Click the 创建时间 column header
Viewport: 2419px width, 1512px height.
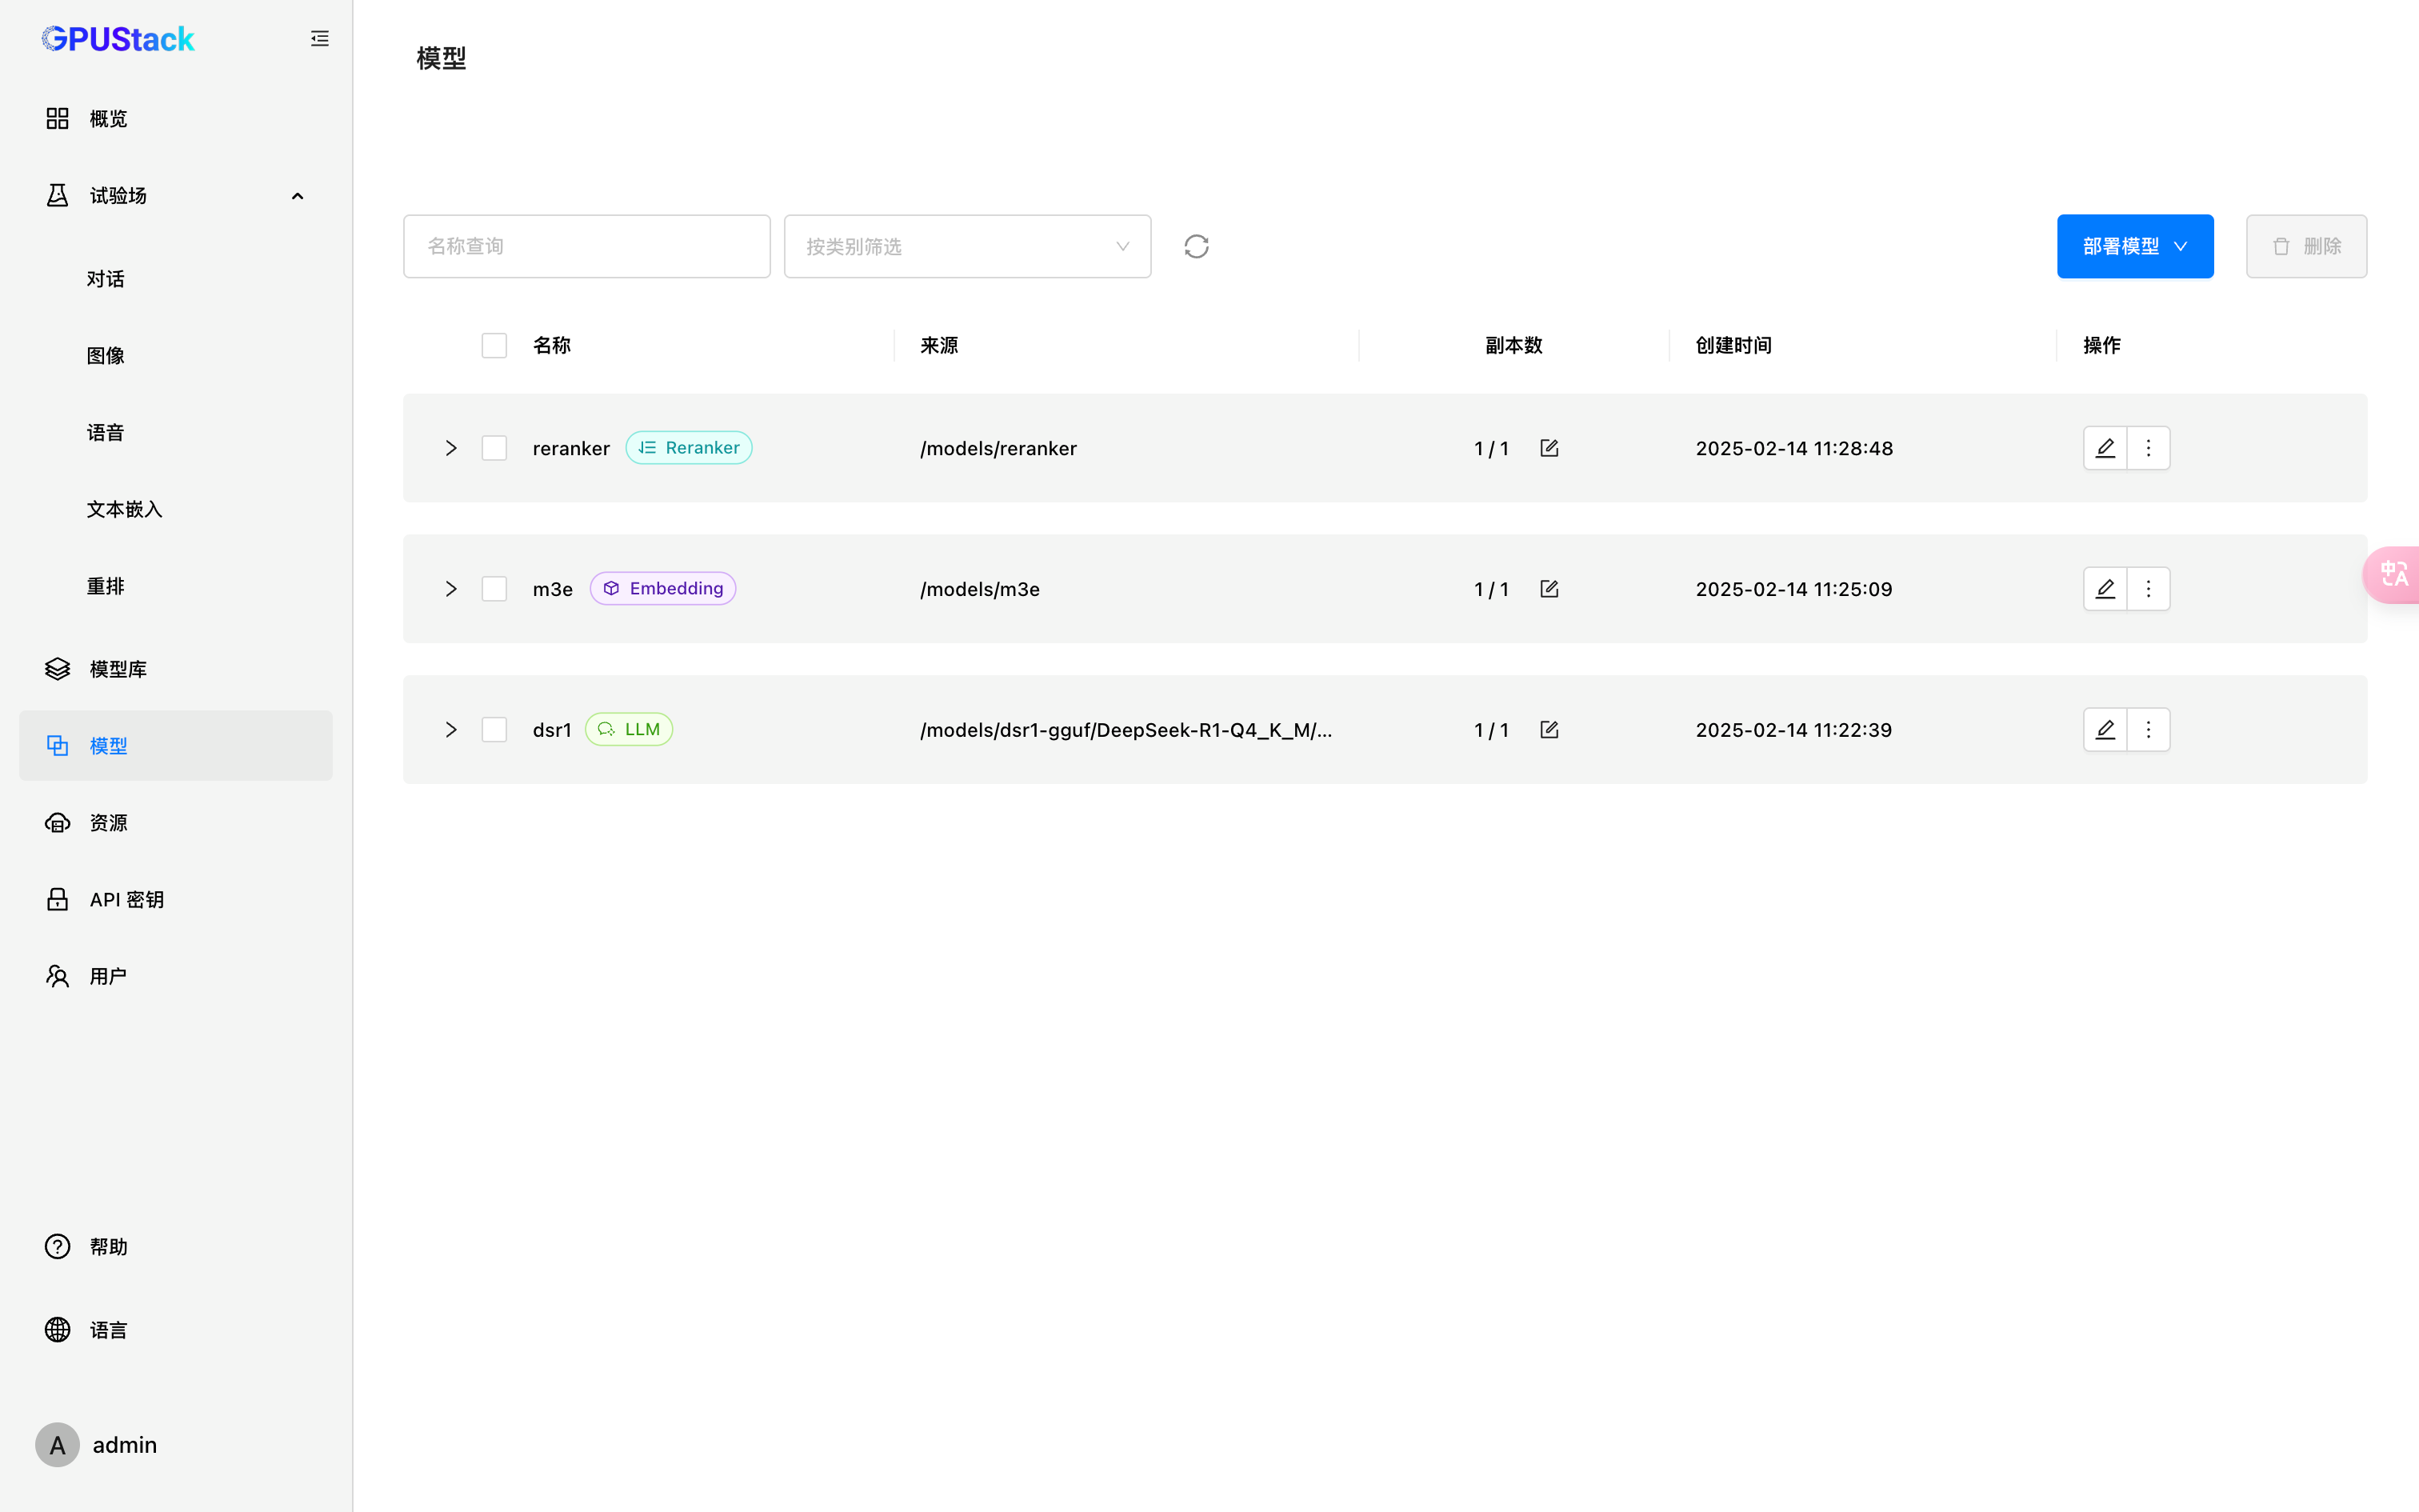[1733, 346]
